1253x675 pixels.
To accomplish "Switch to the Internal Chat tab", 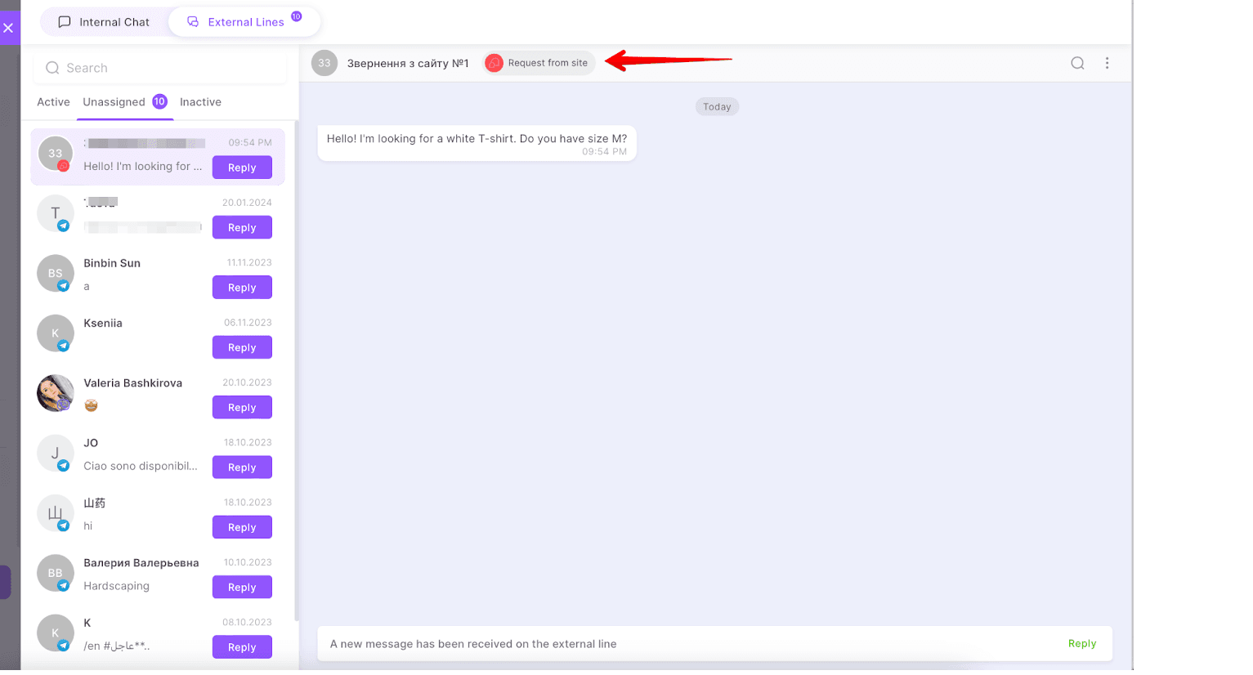I will tap(104, 22).
